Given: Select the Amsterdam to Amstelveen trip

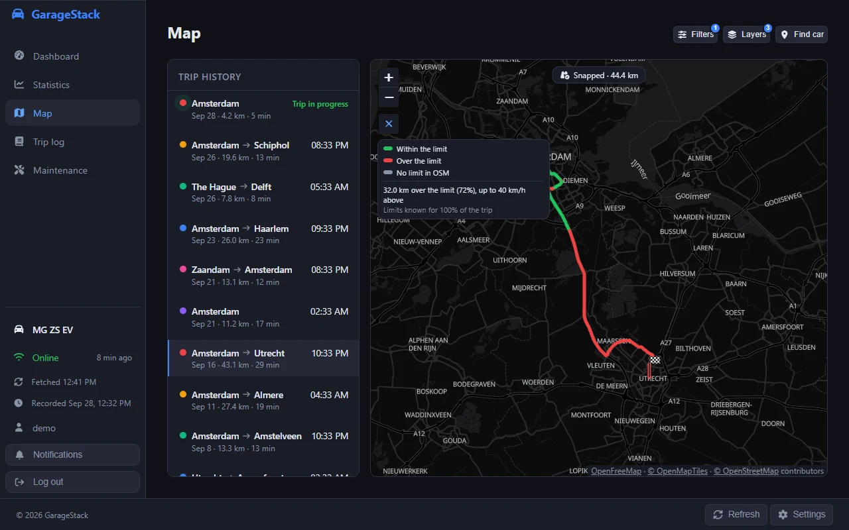Looking at the screenshot, I should [263, 442].
